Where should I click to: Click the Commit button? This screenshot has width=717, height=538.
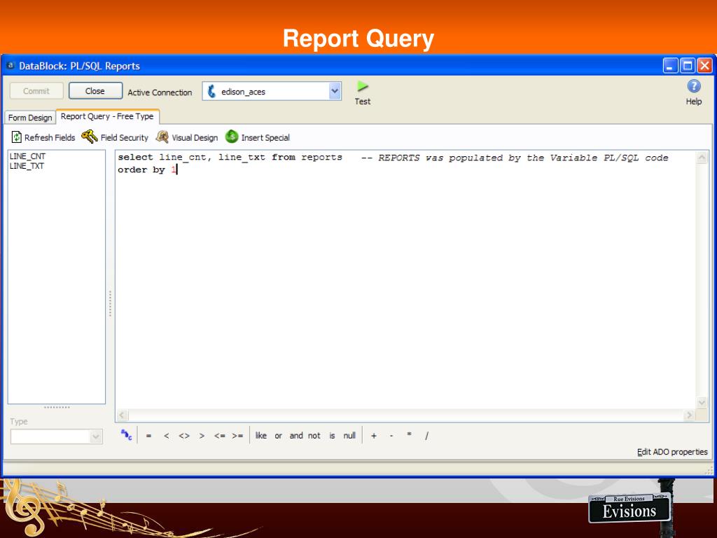(x=36, y=90)
